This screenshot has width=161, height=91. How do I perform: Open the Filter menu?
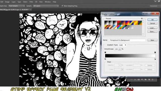tap(31, 2)
